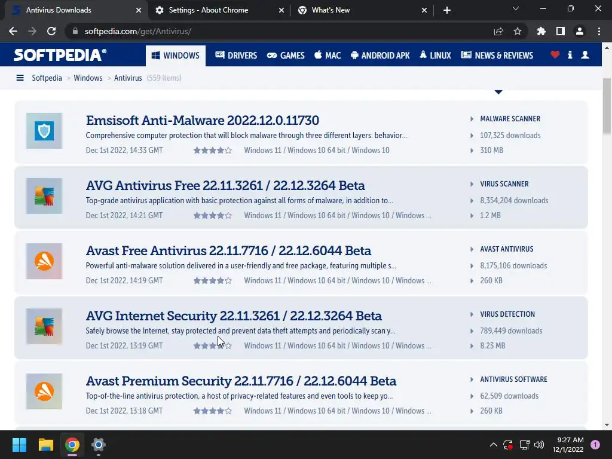Image resolution: width=612 pixels, height=459 pixels.
Task: Click the AVG Internet Security app icon
Action: click(x=44, y=326)
